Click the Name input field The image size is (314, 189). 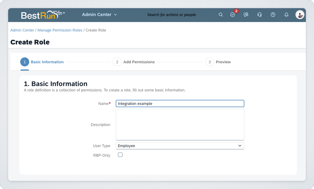[180, 103]
